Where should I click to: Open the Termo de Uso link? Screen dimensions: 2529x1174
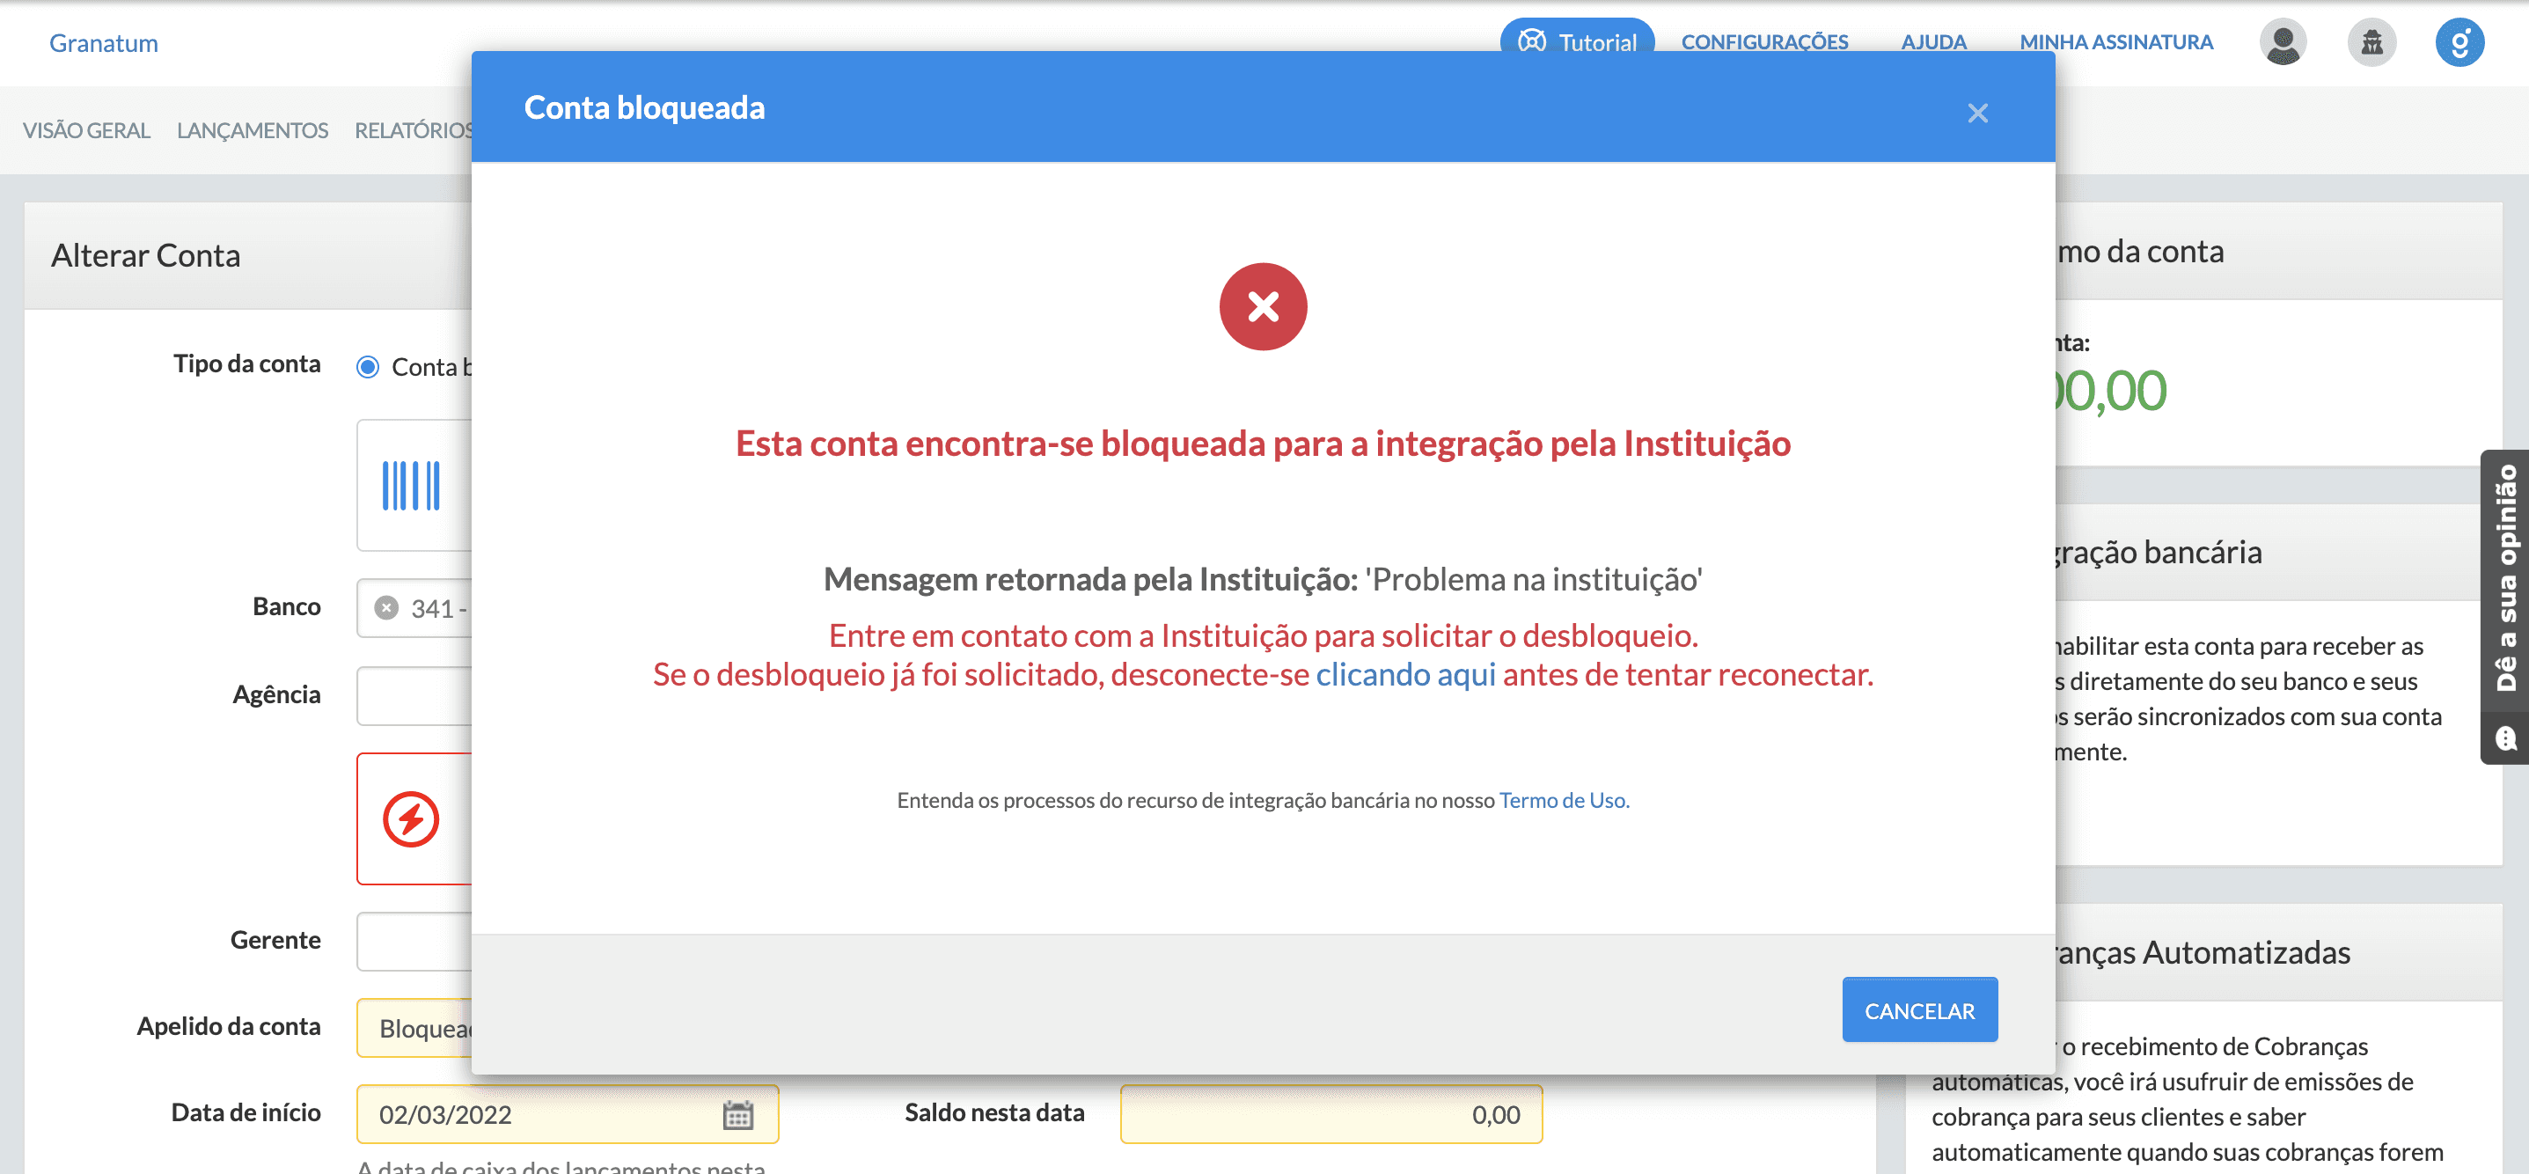1561,800
